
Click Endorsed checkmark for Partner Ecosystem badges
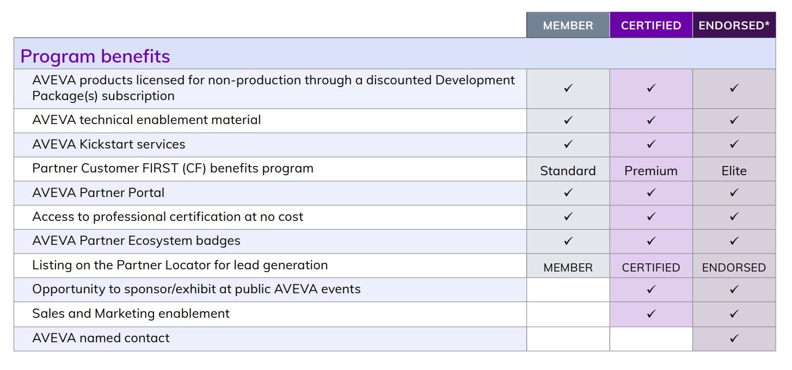734,241
